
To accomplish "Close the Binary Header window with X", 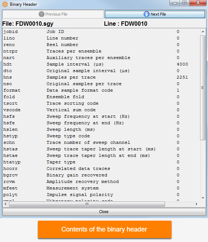I will [x=198, y=3].
